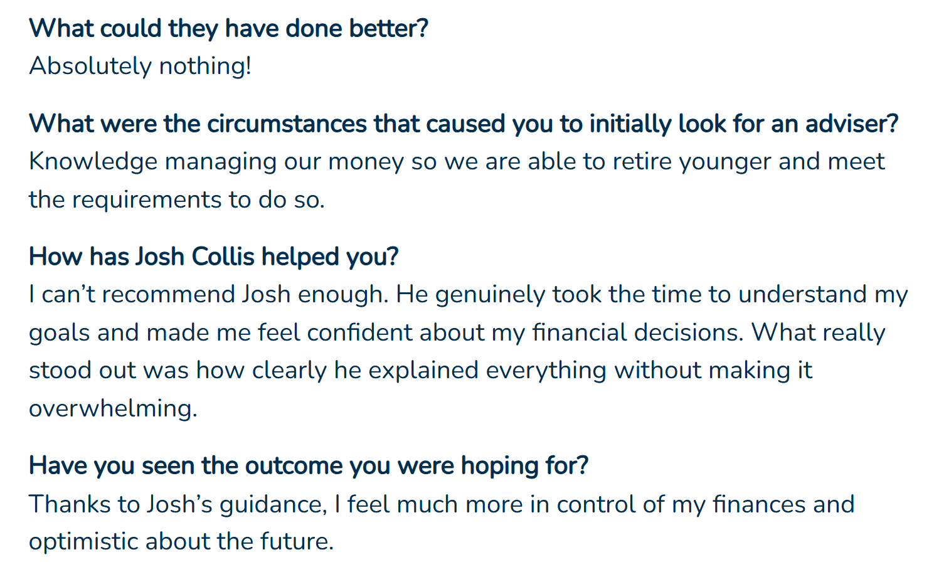This screenshot has width=939, height=577.
Task: Click the 'How has Josh Collis helped you?' heading
Action: [213, 257]
